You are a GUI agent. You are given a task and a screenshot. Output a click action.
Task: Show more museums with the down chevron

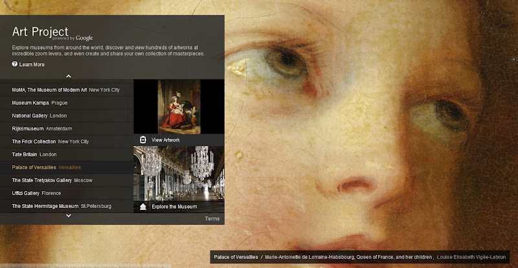(x=69, y=216)
